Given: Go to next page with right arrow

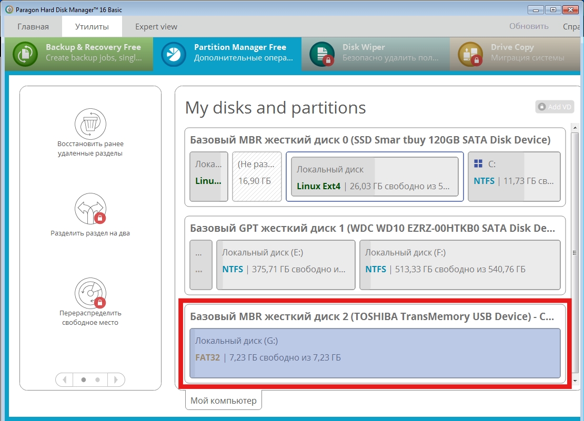Looking at the screenshot, I should click(116, 379).
